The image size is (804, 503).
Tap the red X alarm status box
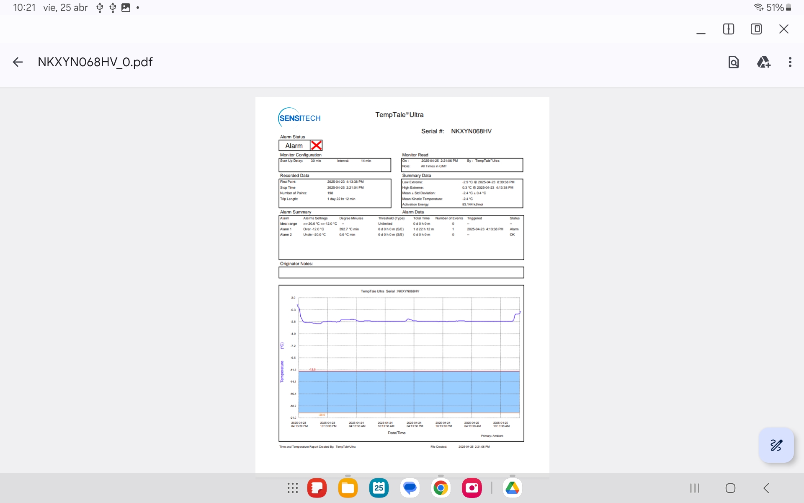316,145
